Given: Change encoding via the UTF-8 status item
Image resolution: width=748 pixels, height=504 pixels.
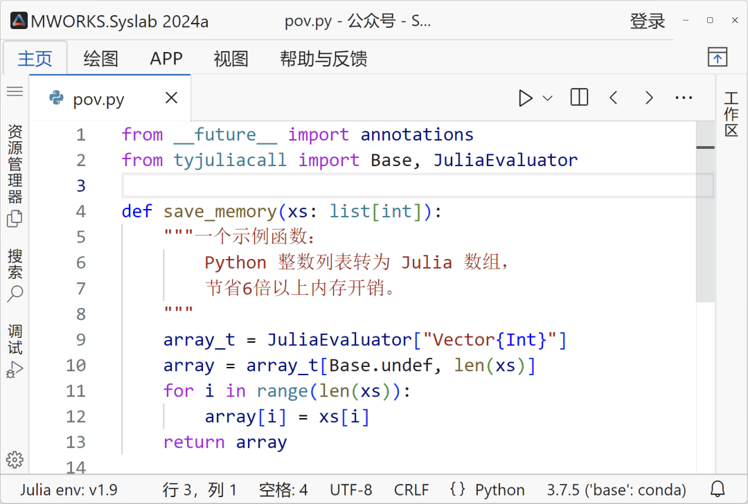Looking at the screenshot, I should pyautogui.click(x=351, y=489).
